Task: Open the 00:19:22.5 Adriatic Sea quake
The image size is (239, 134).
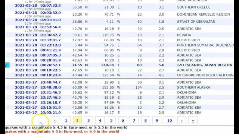Action: (38, 70)
